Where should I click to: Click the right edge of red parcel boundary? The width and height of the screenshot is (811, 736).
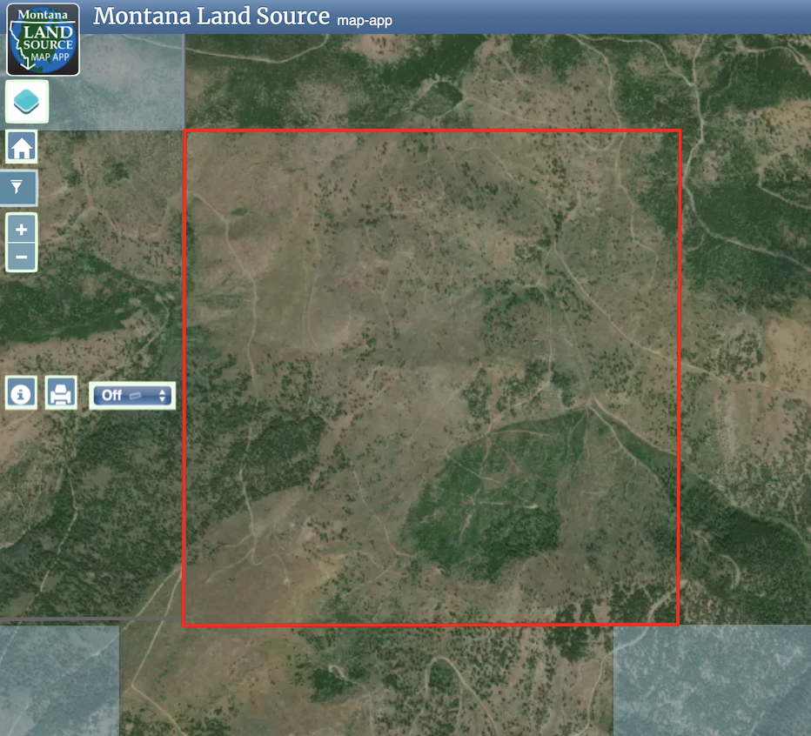(x=679, y=374)
